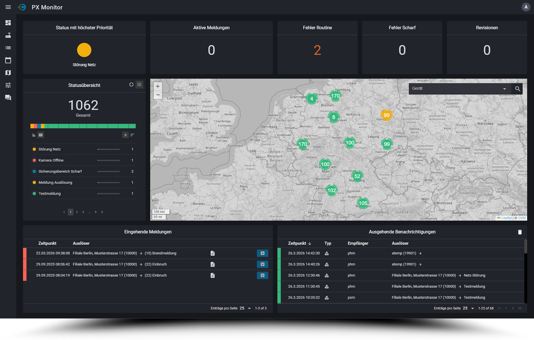The width and height of the screenshot is (534, 340).
Task: Click the yellow 99 cluster near Potsdam
Action: coord(386,115)
